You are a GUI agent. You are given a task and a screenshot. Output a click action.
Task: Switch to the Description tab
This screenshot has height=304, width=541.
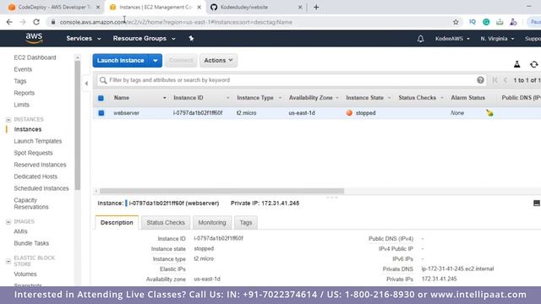pos(117,223)
